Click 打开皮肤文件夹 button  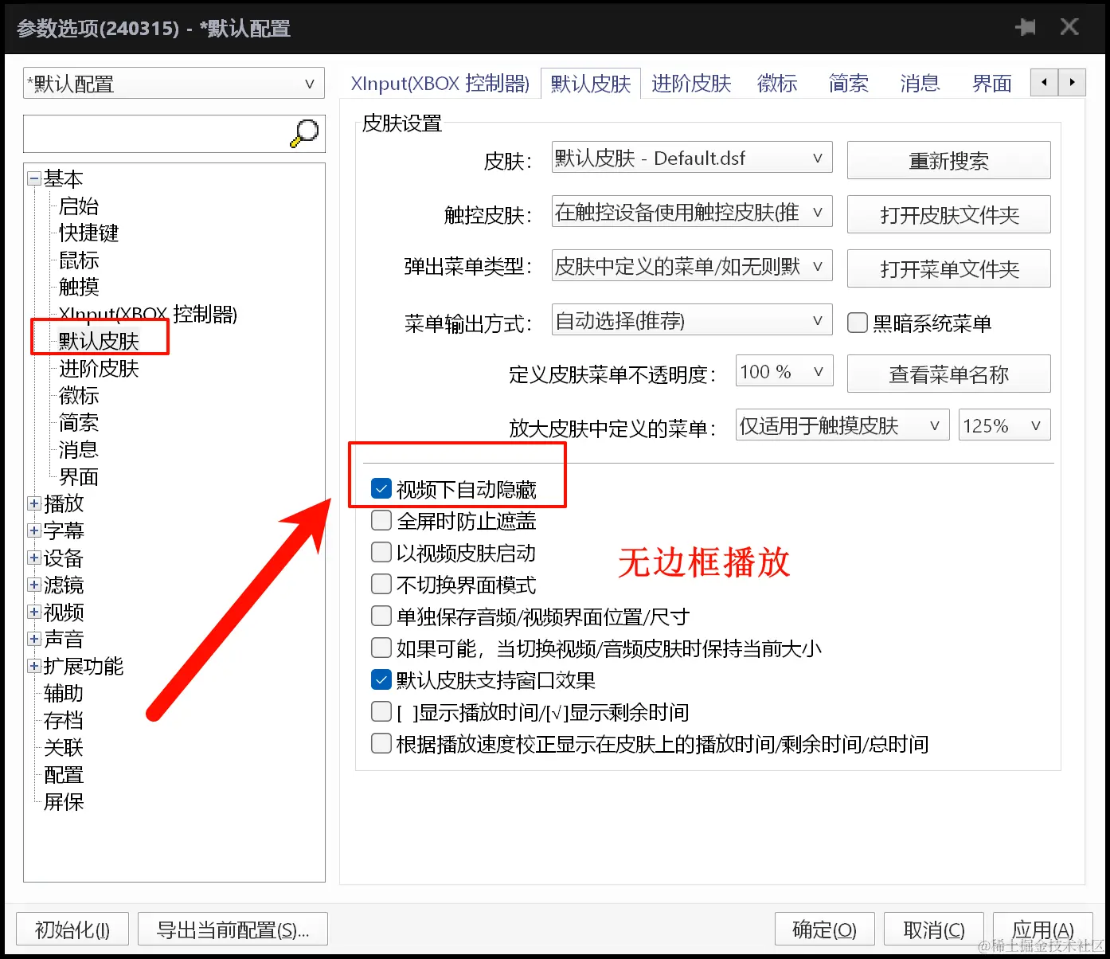click(x=948, y=214)
